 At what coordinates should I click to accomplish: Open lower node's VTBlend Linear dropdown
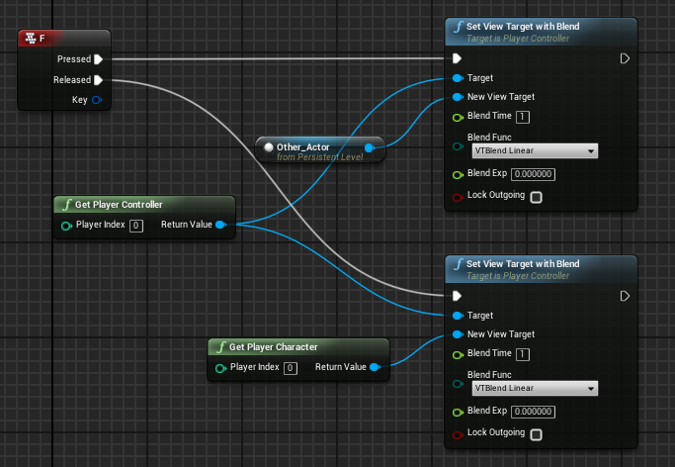pyautogui.click(x=535, y=388)
